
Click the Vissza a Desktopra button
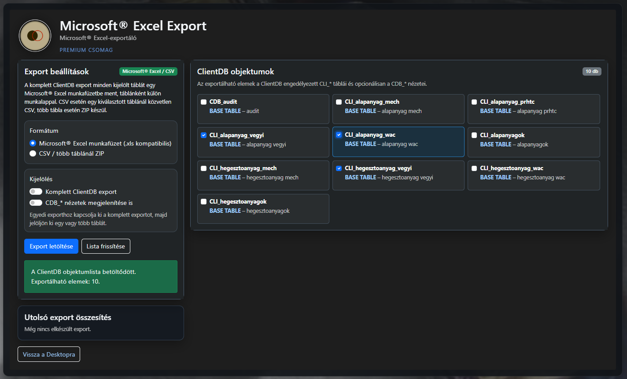point(49,354)
